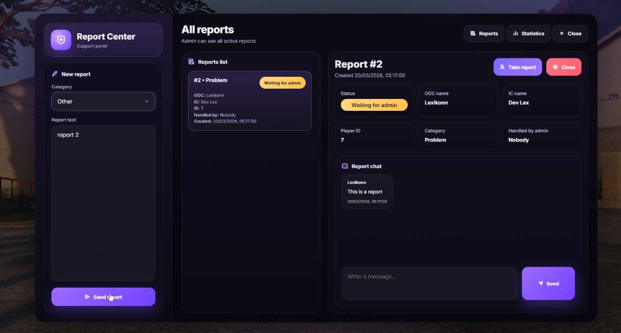
Task: Submit with the Send report button
Action: tap(103, 297)
